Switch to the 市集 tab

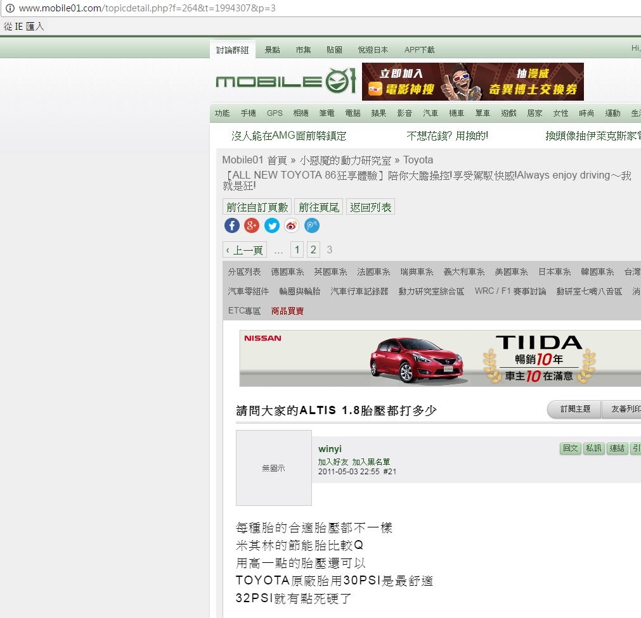click(x=303, y=50)
